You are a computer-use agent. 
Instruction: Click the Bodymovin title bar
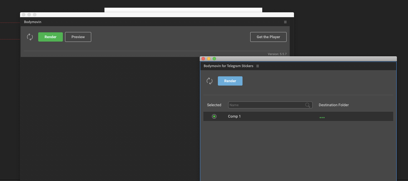32,22
